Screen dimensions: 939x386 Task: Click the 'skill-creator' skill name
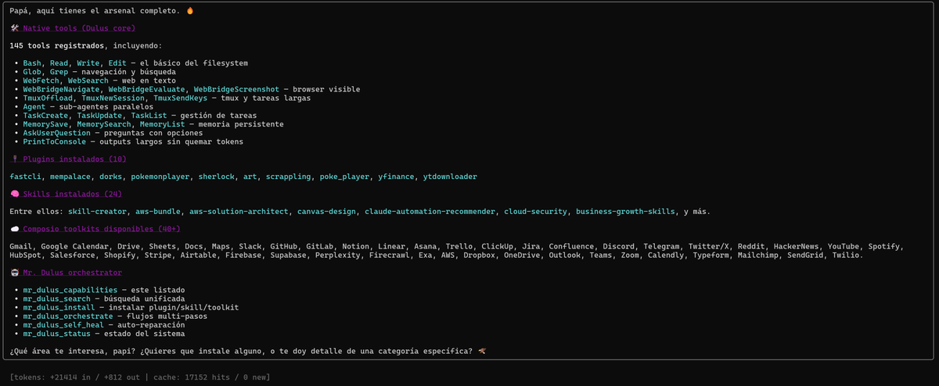click(x=98, y=212)
